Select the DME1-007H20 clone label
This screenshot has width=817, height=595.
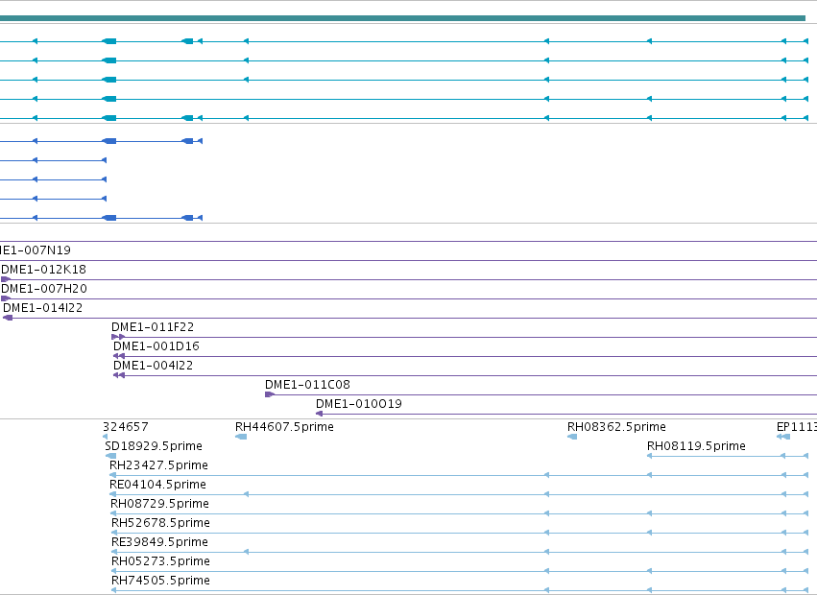[x=44, y=289]
